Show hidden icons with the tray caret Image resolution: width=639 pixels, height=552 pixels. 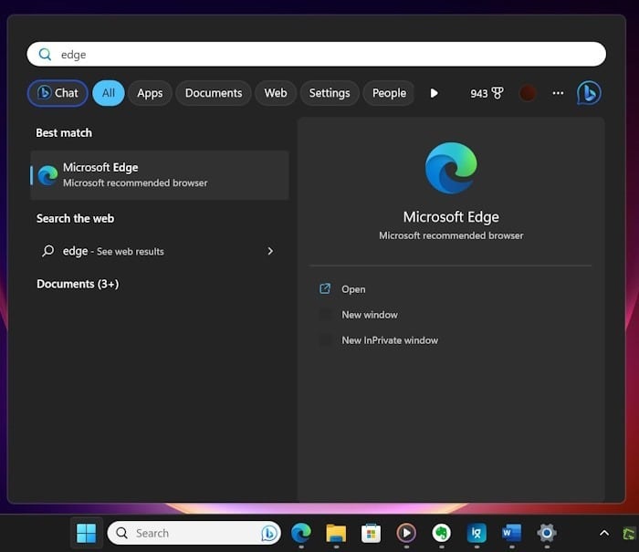pos(604,533)
